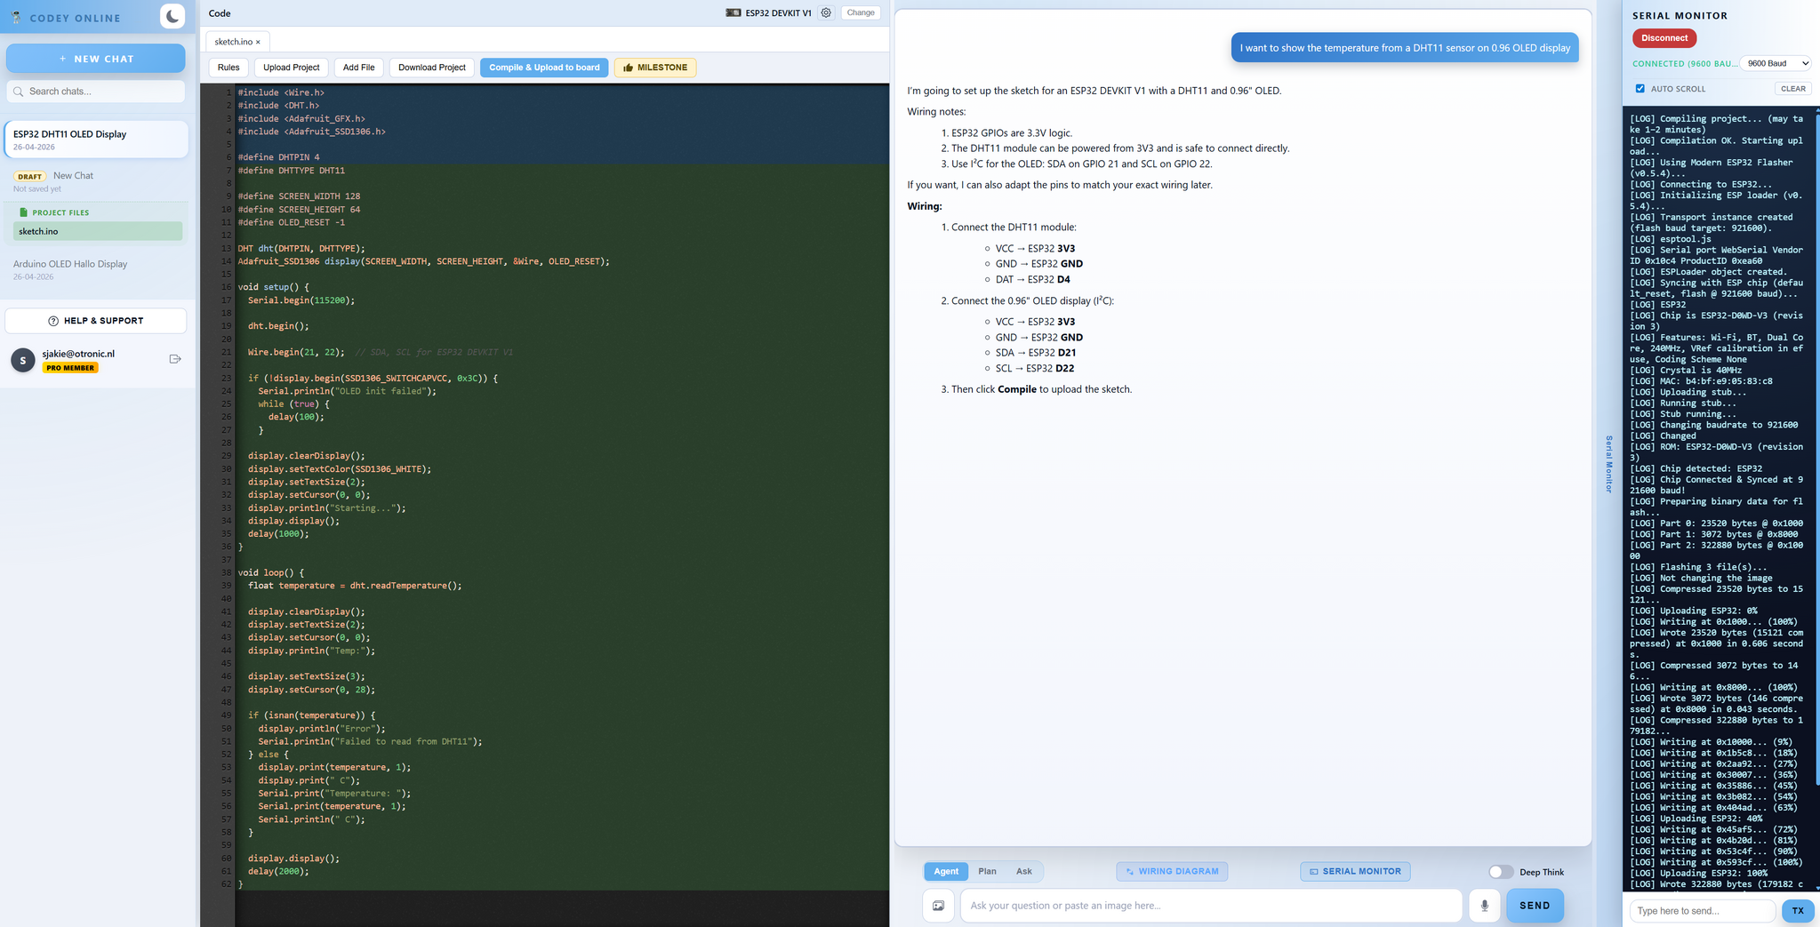
Task: Click the email sjakie@otronic.nl
Action: [78, 354]
